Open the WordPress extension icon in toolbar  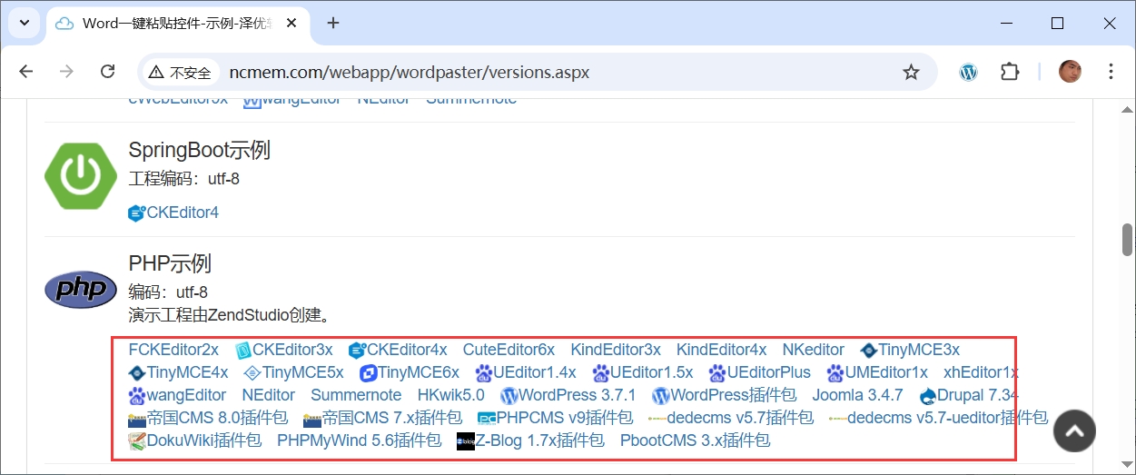[x=969, y=72]
